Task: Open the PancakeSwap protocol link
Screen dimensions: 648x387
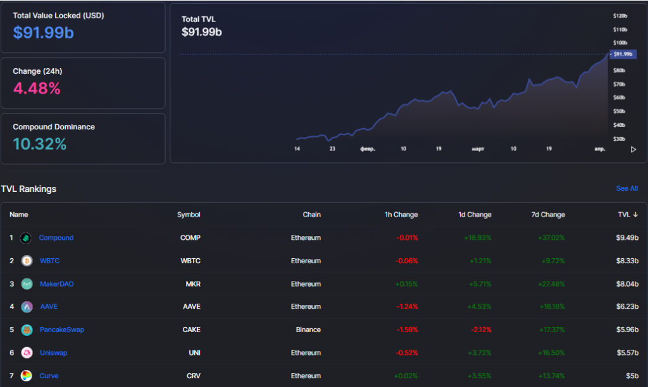Action: 61,330
